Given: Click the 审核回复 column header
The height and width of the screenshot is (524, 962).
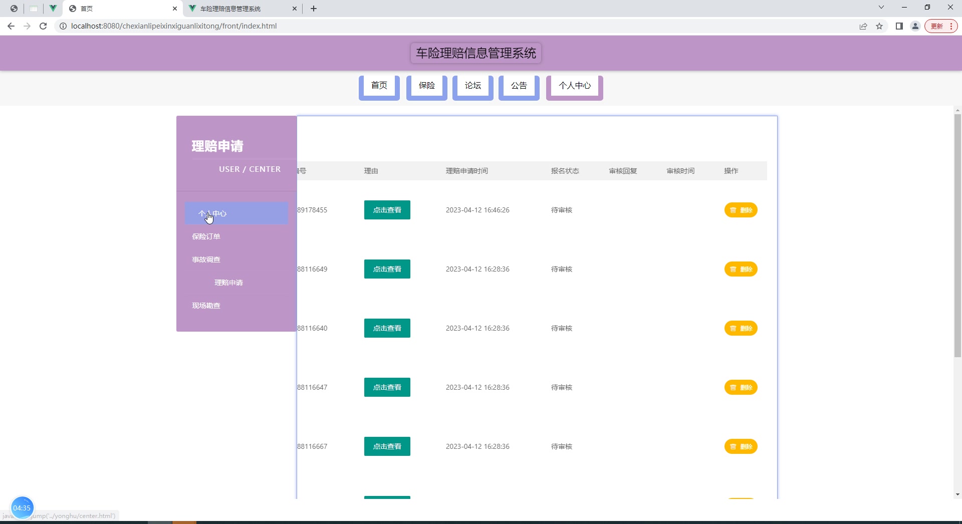Looking at the screenshot, I should [x=623, y=171].
